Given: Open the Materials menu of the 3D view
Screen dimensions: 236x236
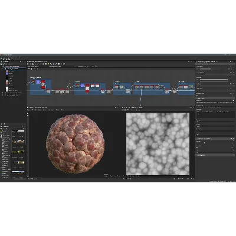Looking at the screenshot, I should coord(34,110).
